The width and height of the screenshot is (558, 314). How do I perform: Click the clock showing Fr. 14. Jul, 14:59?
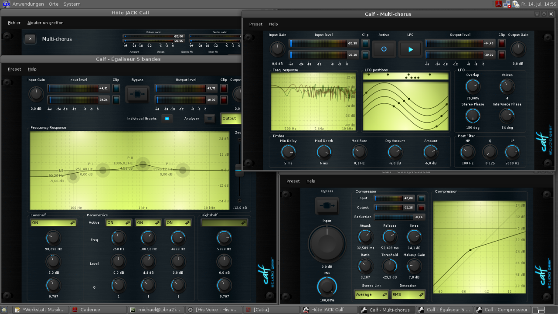point(539,4)
